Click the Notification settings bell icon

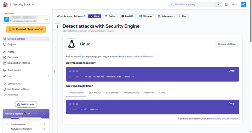pos(5,89)
